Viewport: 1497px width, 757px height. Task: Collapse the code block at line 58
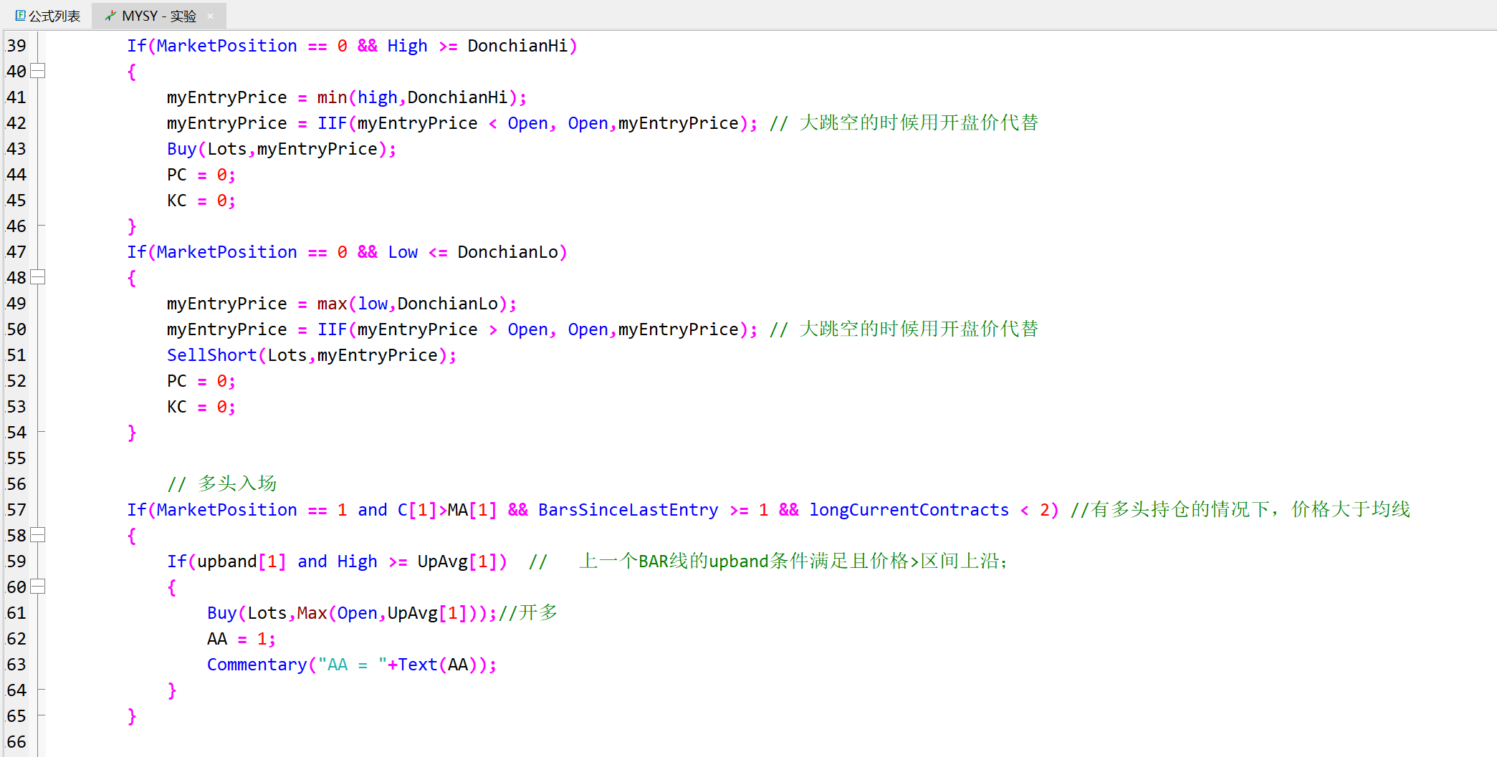38,535
